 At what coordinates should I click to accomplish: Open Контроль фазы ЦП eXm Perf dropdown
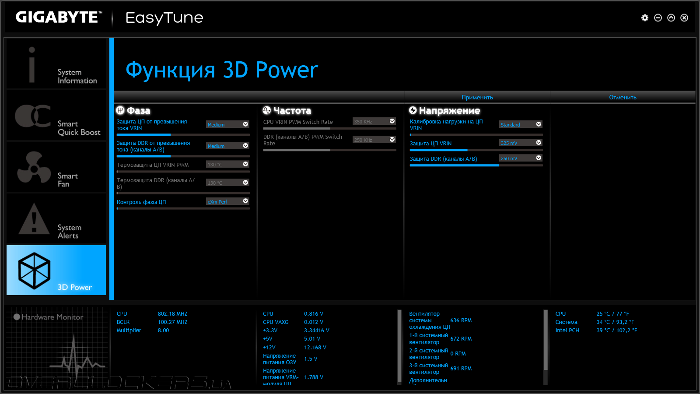coord(227,201)
